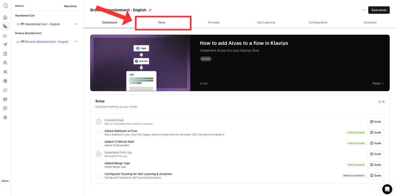The height and width of the screenshot is (196, 396).
Task: Open Guide for Added Merge Tags
Action: [375, 165]
